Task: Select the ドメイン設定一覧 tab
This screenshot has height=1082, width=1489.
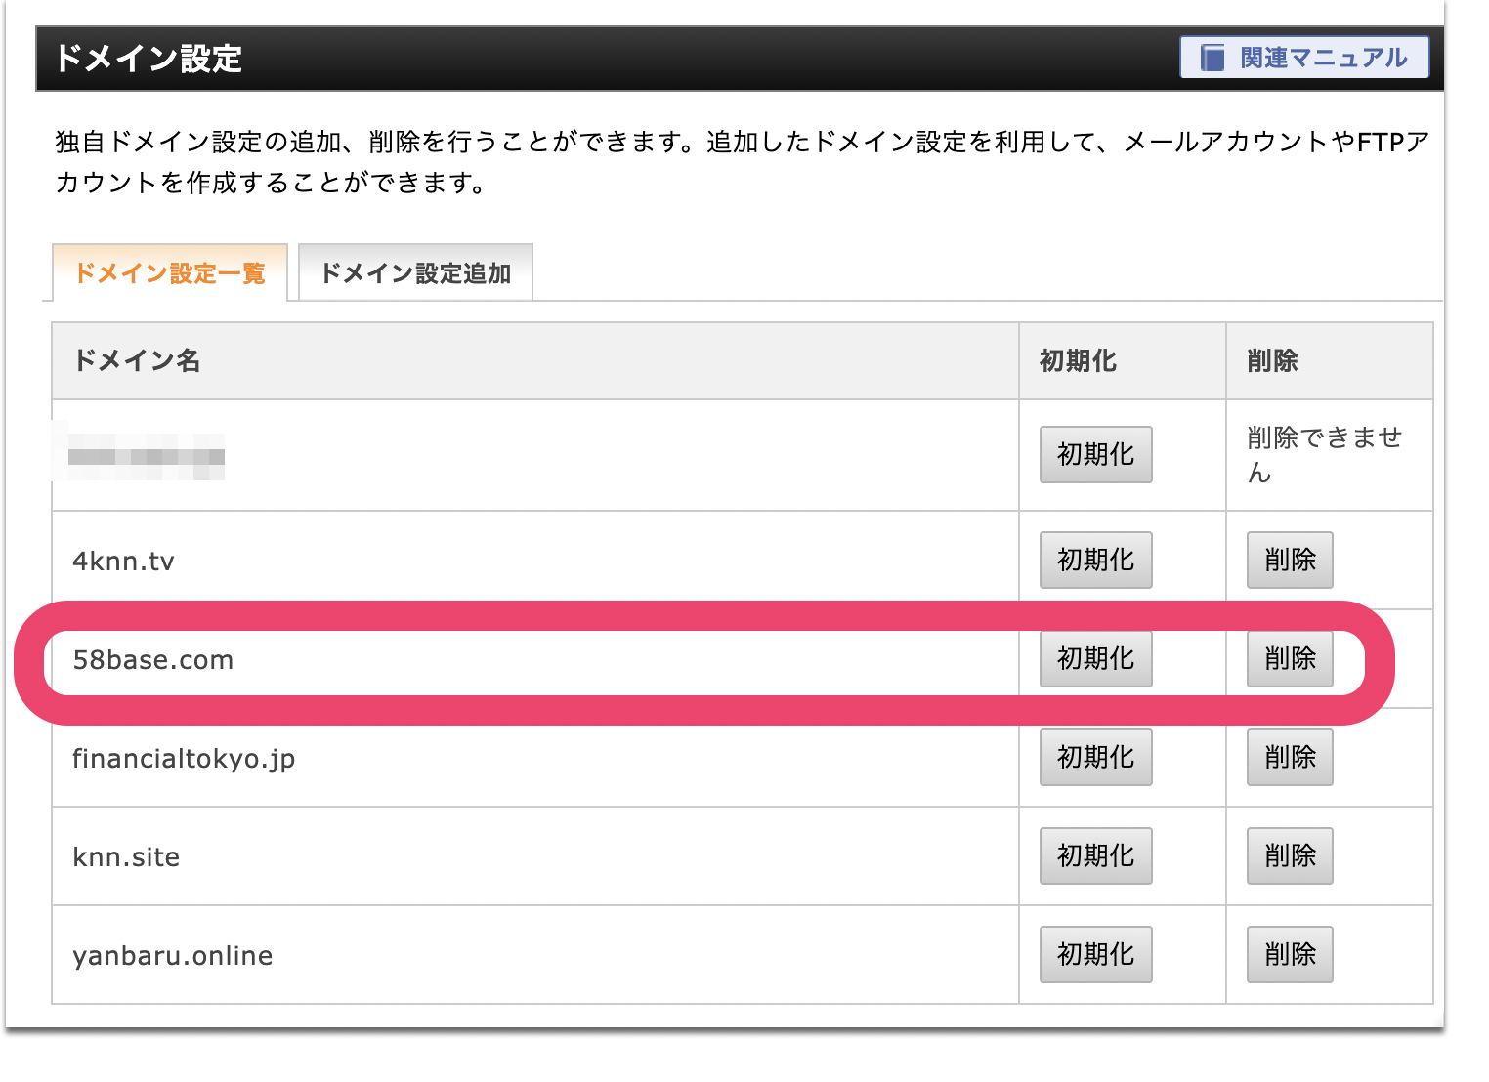Action: click(x=170, y=273)
